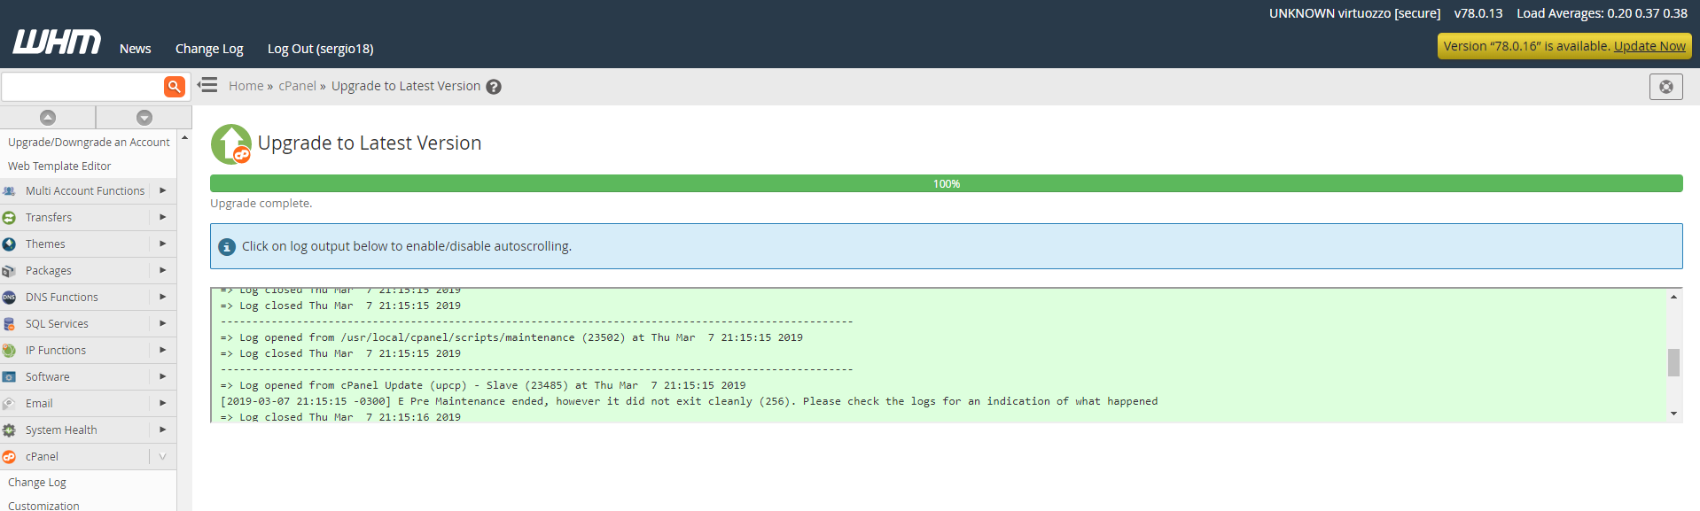1700x511 pixels.
Task: Expand Multi Account Functions arrow
Action: pyautogui.click(x=163, y=190)
